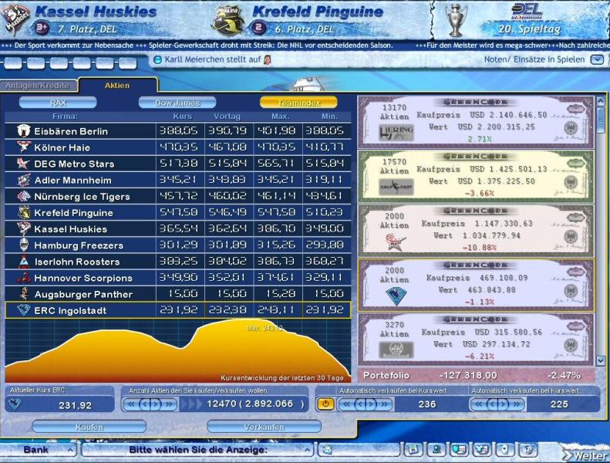This screenshot has height=463, width=610.
Task: Select the Teamindex index option
Action: 298,103
